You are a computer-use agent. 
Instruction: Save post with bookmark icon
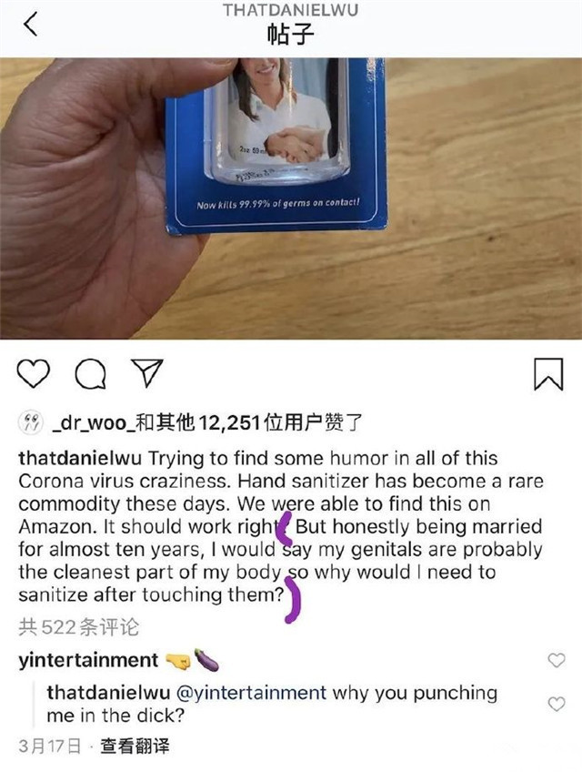[x=548, y=374]
